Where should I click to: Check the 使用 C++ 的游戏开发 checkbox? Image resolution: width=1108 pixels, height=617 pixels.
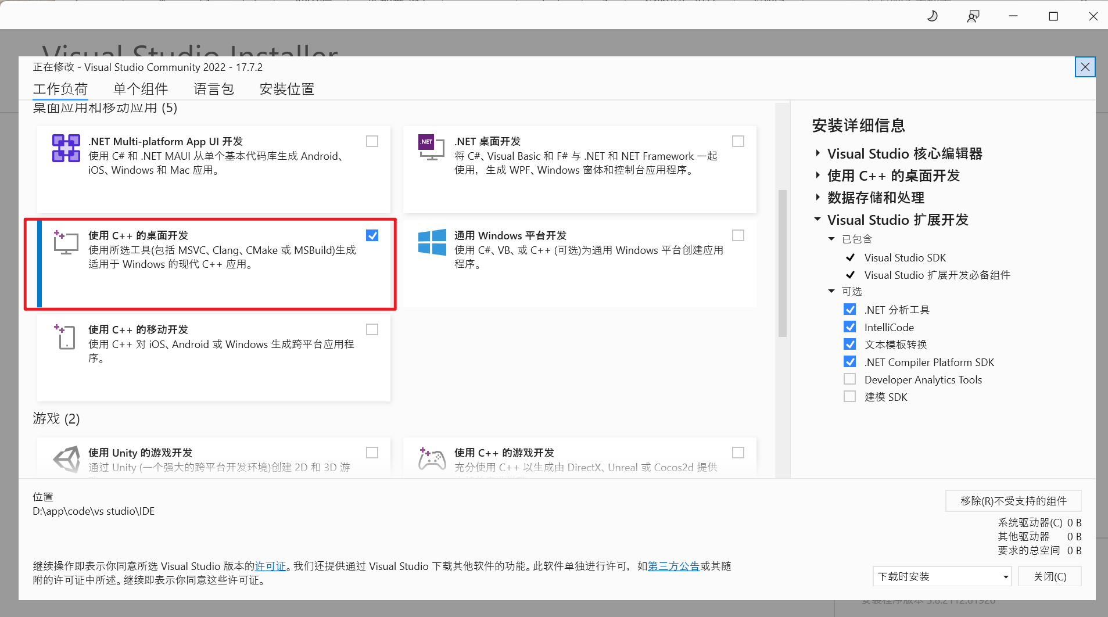(738, 453)
